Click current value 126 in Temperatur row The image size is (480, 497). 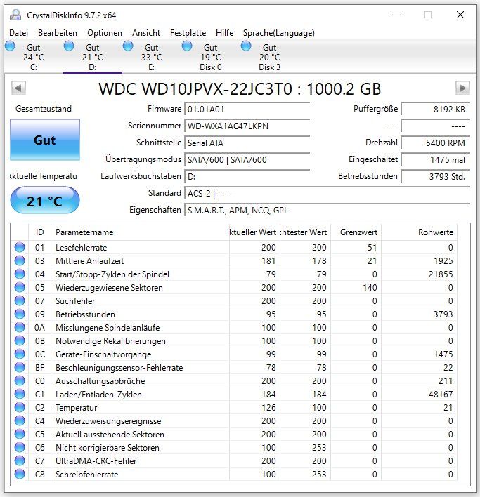(268, 408)
